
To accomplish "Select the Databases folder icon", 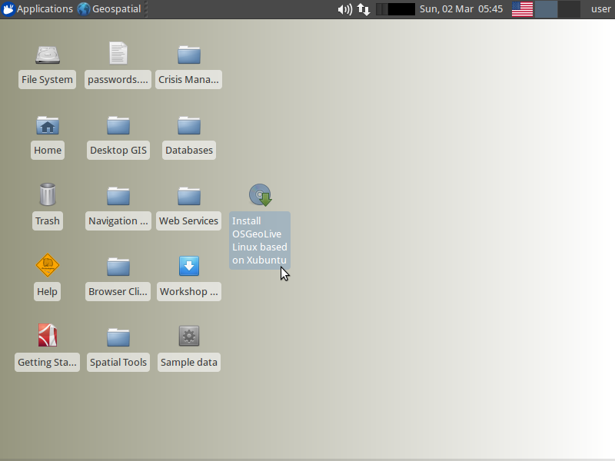I will (189, 125).
